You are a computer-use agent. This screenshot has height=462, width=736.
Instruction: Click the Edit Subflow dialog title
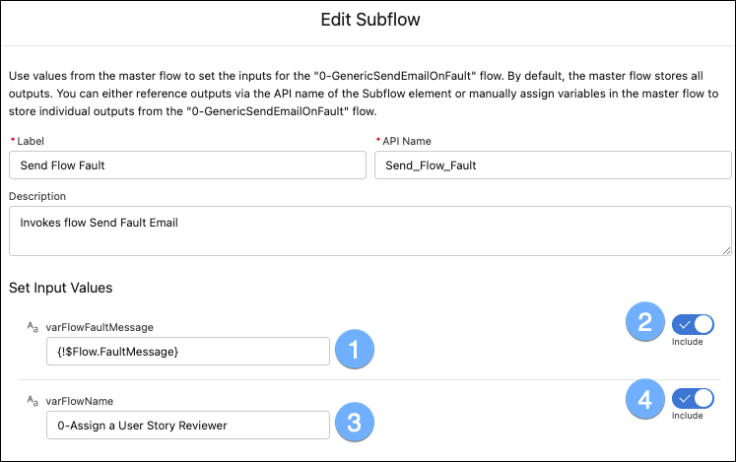(x=370, y=20)
